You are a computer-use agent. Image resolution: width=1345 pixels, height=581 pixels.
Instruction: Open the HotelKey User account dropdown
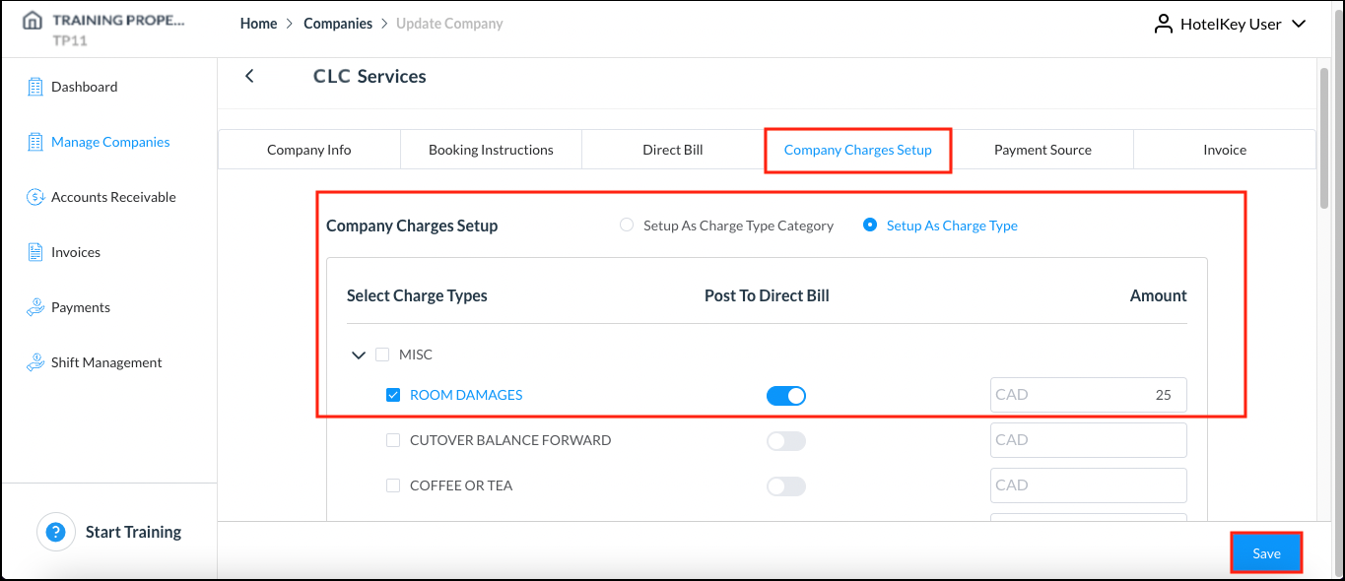coord(1231,24)
